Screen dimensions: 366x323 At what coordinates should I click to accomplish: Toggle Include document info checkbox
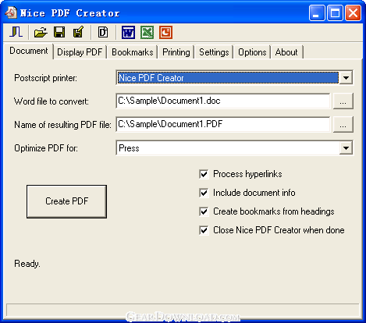pyautogui.click(x=204, y=193)
